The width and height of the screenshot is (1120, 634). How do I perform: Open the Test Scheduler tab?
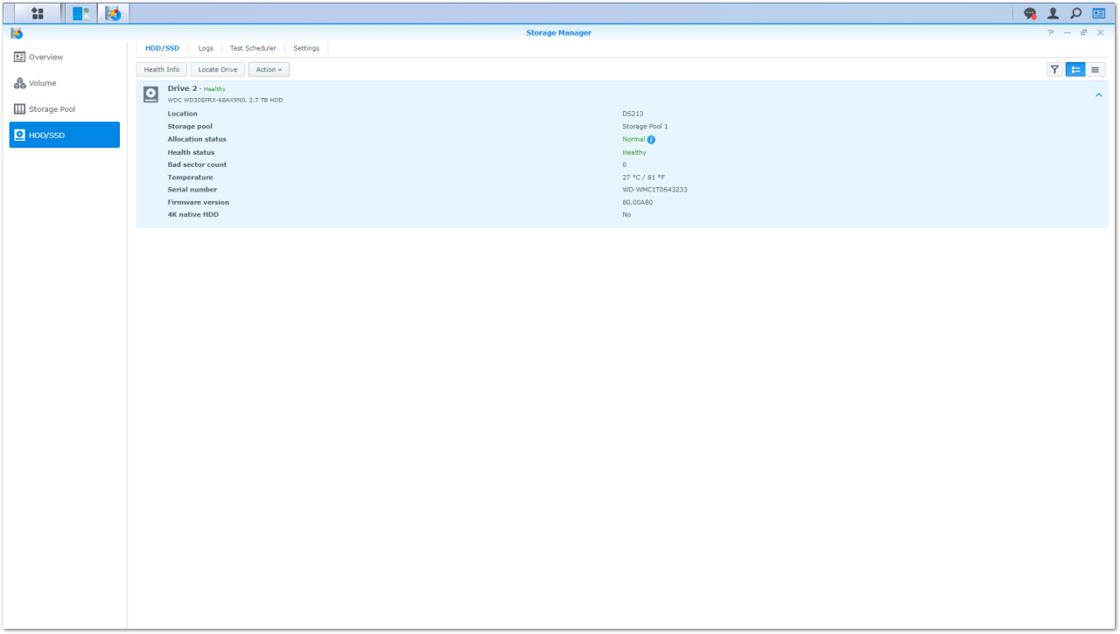(x=253, y=48)
